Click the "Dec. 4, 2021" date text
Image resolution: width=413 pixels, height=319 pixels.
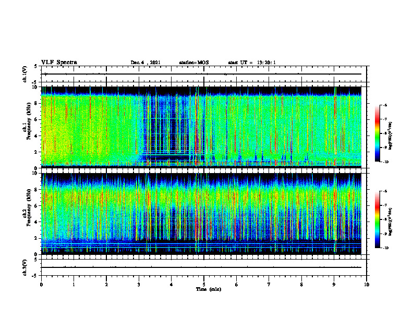(145, 63)
